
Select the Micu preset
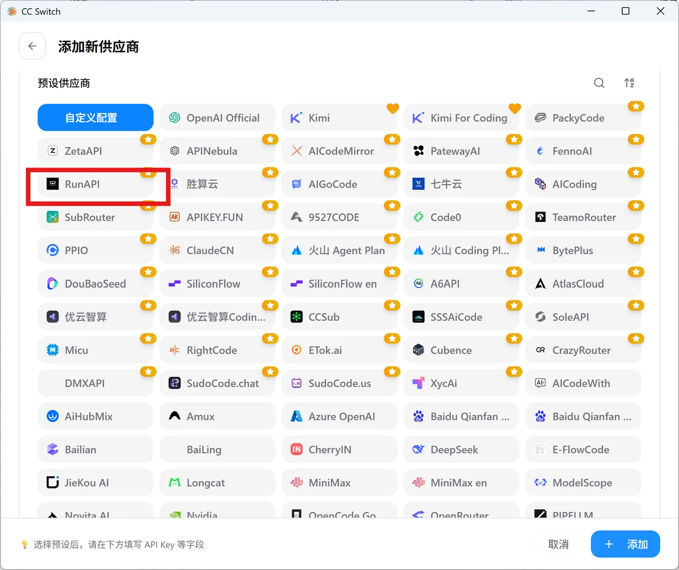96,350
